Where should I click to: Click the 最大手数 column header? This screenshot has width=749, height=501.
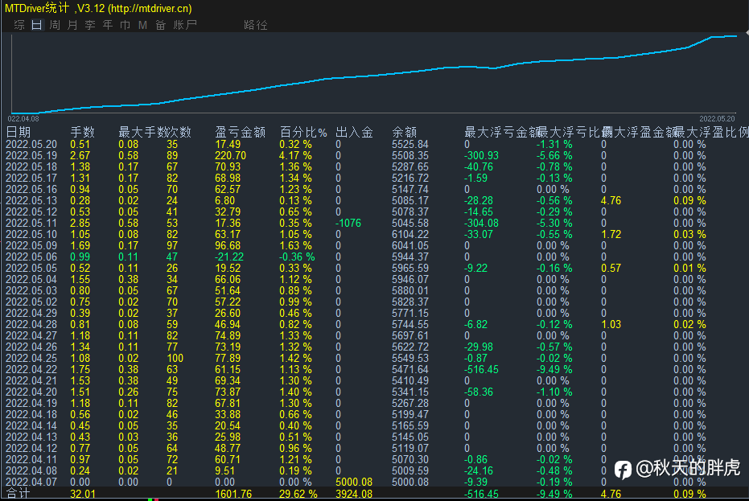click(143, 133)
